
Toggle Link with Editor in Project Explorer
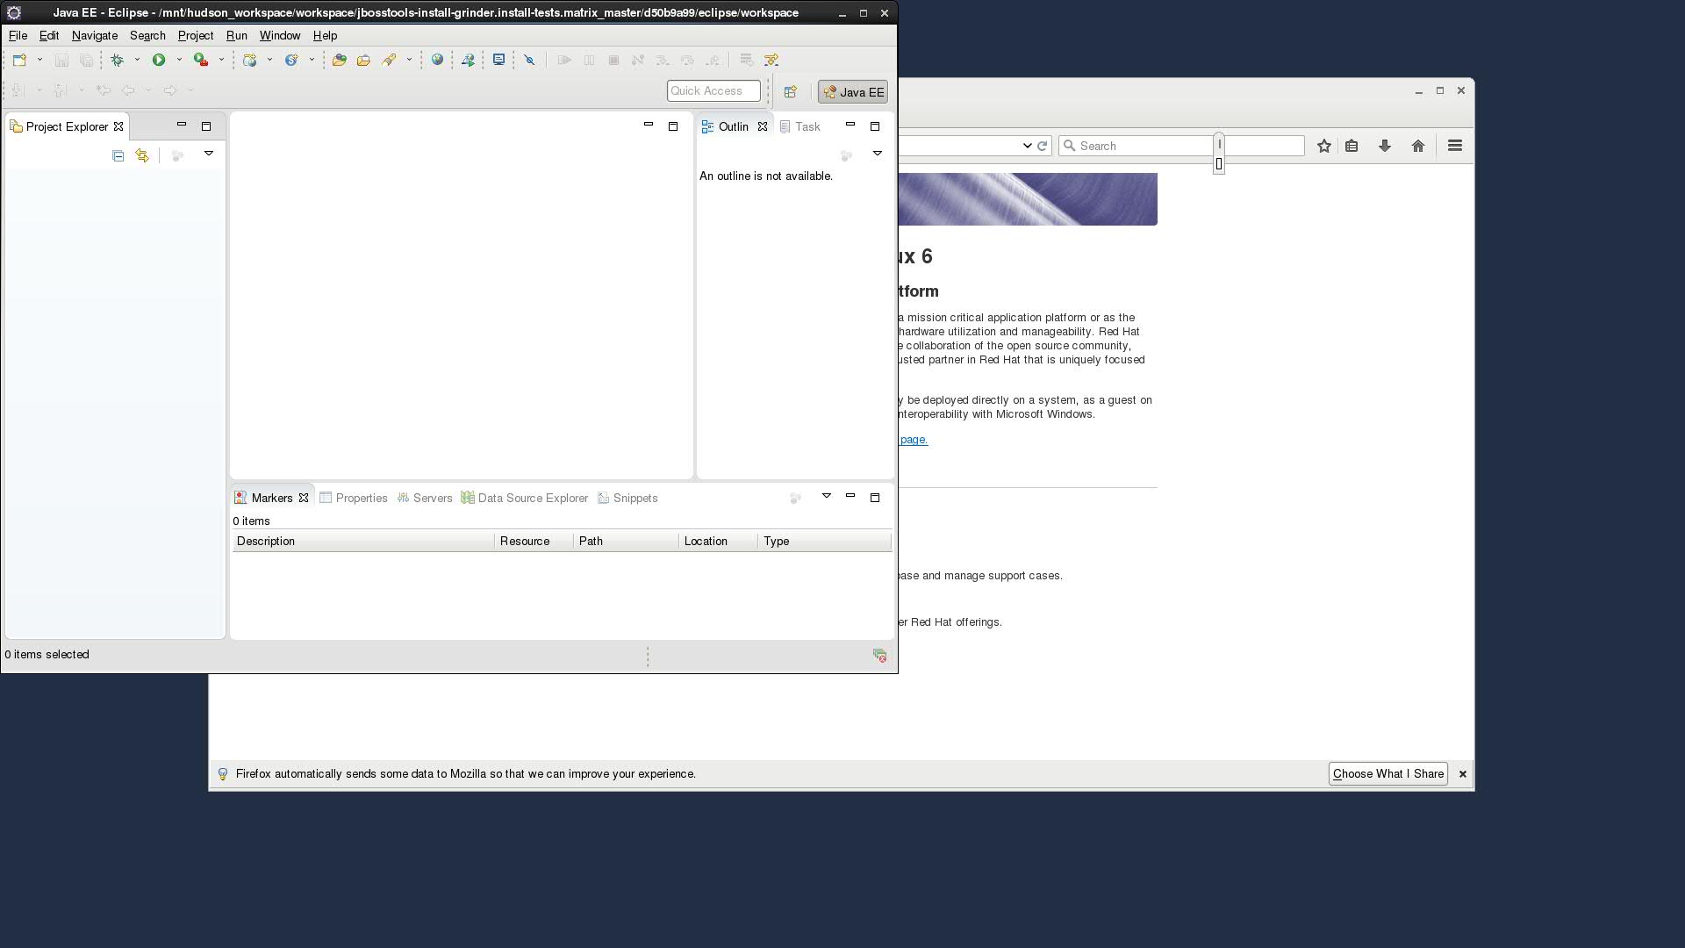(142, 155)
